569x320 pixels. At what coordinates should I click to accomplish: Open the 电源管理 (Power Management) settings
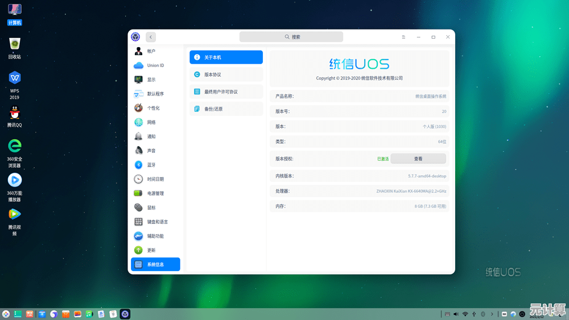click(155, 193)
